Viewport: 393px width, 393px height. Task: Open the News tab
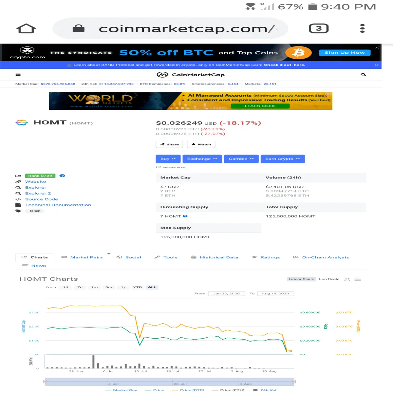point(34,266)
